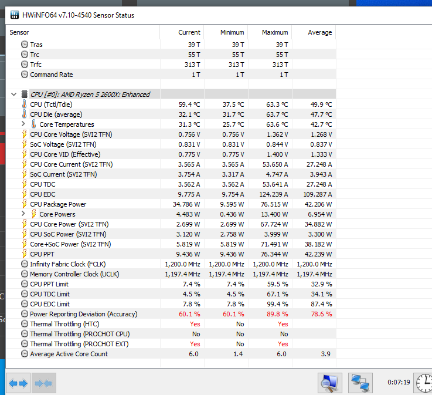Select the CPU SoC Power (SVI2 TFN) row
Viewport: 432px width, 395px height.
click(171, 234)
